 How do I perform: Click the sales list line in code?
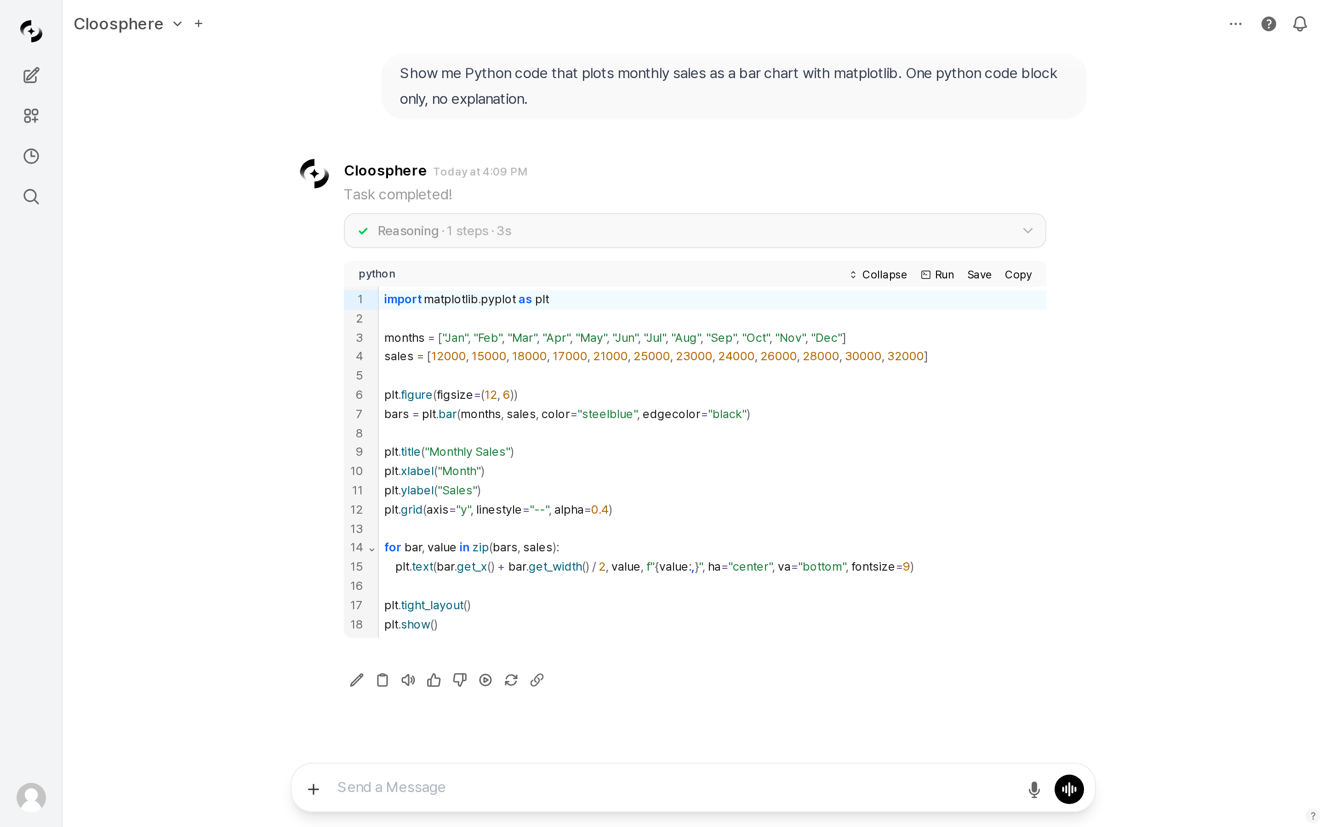coord(656,357)
